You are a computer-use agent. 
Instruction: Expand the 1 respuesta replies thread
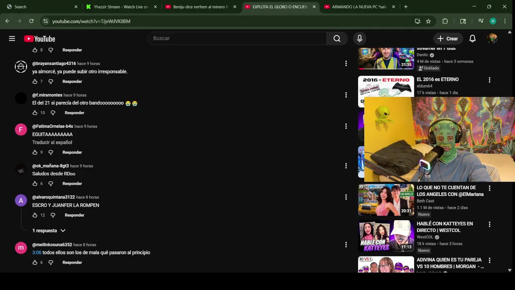tap(49, 231)
